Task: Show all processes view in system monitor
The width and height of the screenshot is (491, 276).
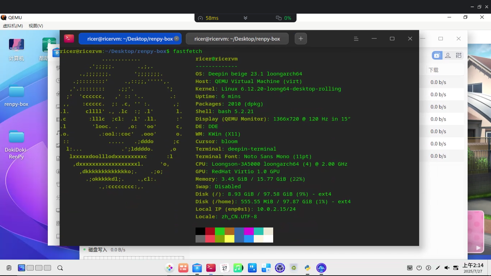Action: pyautogui.click(x=459, y=55)
